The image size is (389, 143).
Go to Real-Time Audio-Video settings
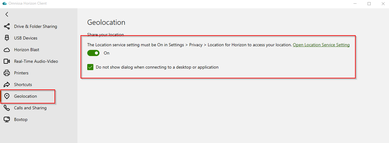pyautogui.click(x=36, y=61)
